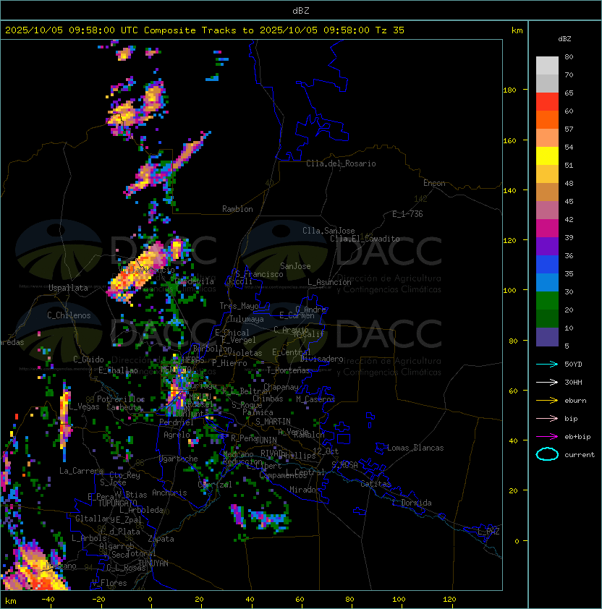Click the -40 tick on horizontal km axis
The height and width of the screenshot is (609, 602).
click(x=48, y=600)
